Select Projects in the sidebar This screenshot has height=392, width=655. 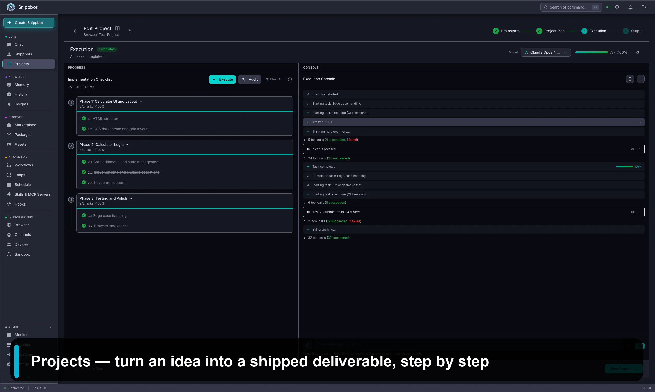click(x=29, y=64)
